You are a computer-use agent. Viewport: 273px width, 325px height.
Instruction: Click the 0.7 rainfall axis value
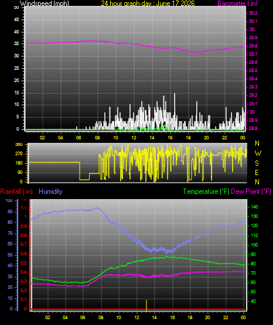pyautogui.click(x=24, y=245)
